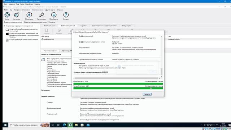Open the Rescue media toolbar icon

[7, 15]
